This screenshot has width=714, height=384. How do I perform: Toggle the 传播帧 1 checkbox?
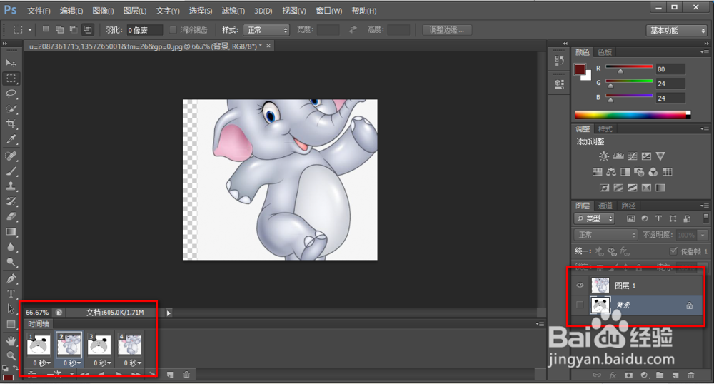point(673,251)
